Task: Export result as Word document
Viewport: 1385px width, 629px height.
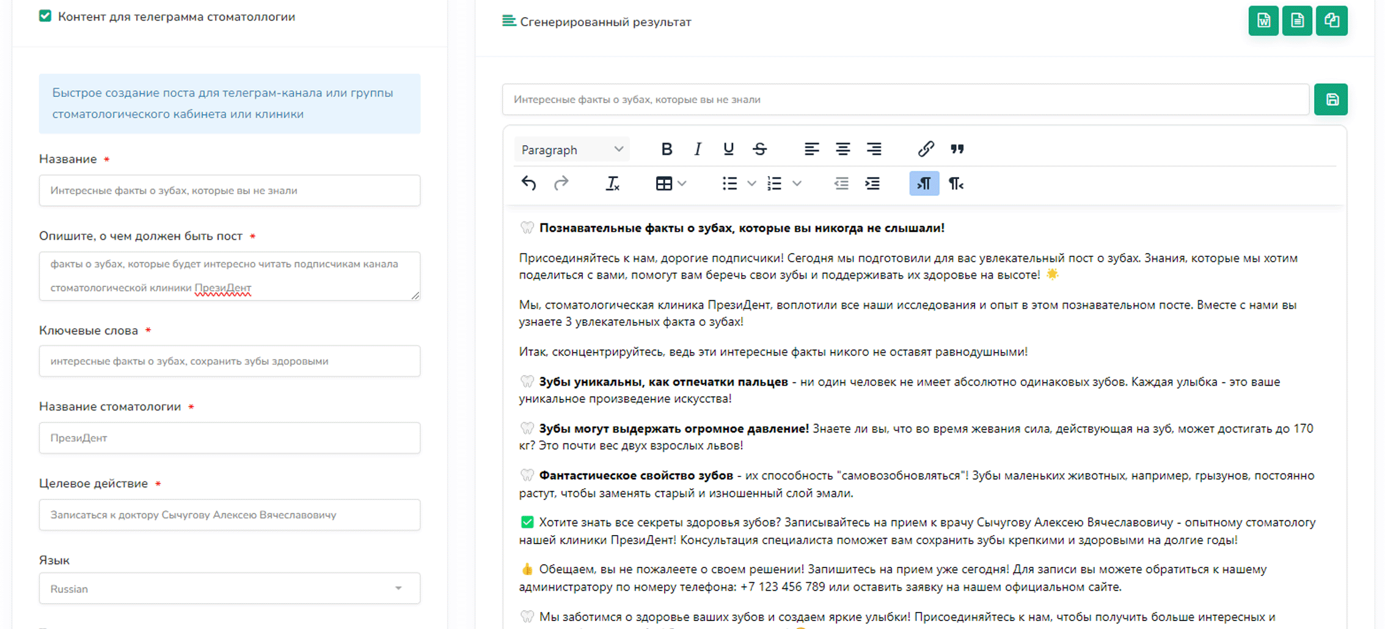Action: (1263, 21)
